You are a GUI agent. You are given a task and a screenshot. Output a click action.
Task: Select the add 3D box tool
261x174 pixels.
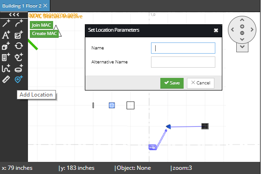[x=6, y=46]
